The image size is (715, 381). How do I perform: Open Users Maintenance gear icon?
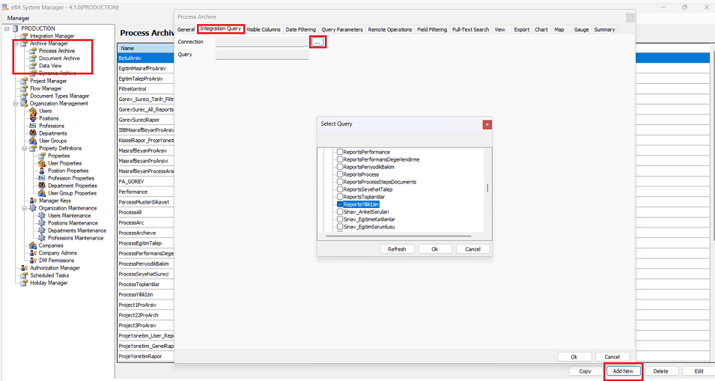(43, 216)
